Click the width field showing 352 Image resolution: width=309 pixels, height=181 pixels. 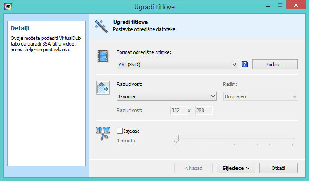click(178, 111)
